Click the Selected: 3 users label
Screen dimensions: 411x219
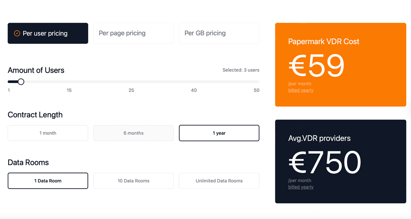240,70
